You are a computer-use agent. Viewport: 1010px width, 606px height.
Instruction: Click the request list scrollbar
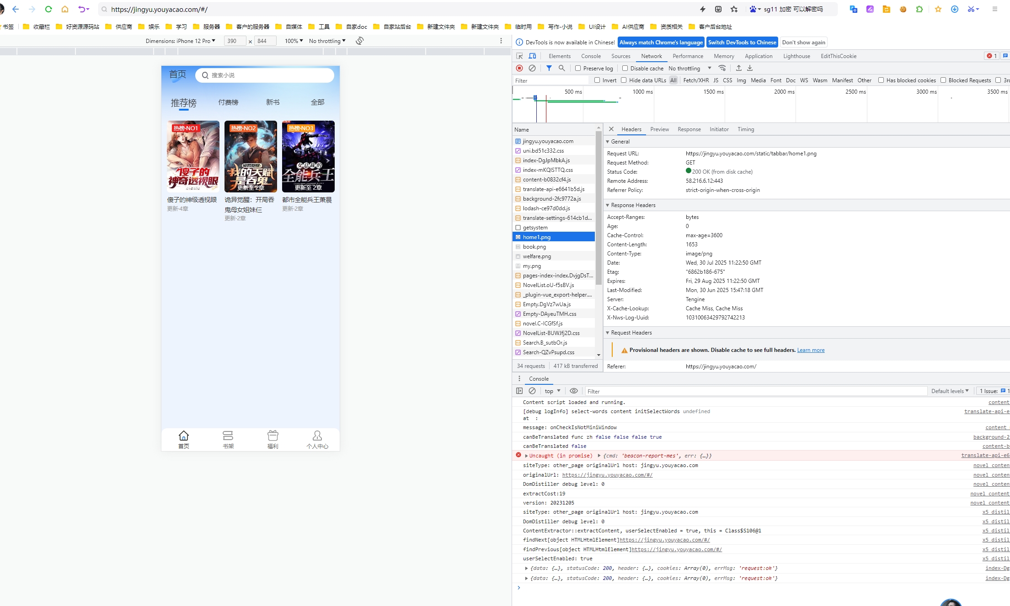click(x=599, y=208)
